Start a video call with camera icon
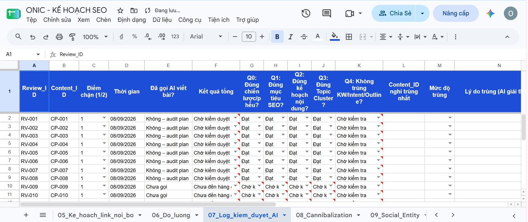This screenshot has width=528, height=222. point(350,13)
